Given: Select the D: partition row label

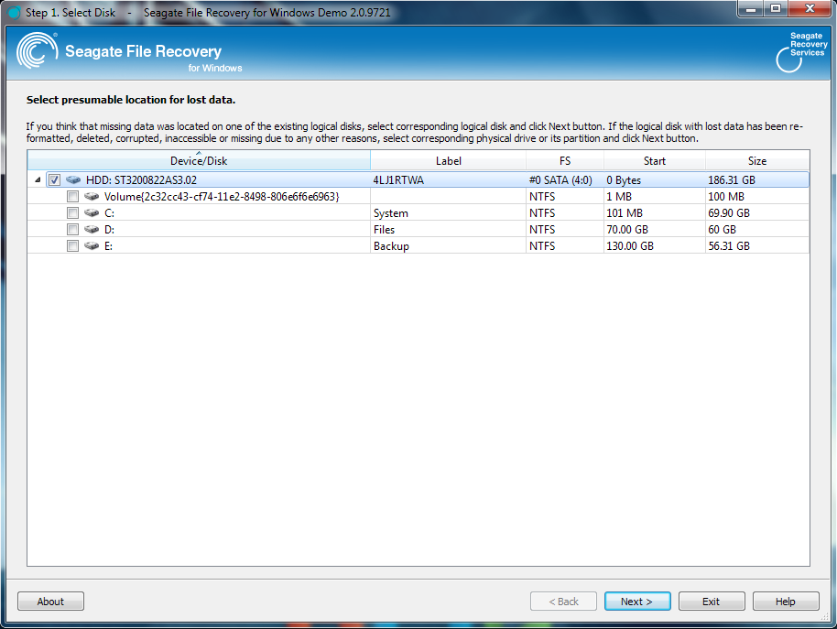Looking at the screenshot, I should tap(109, 230).
